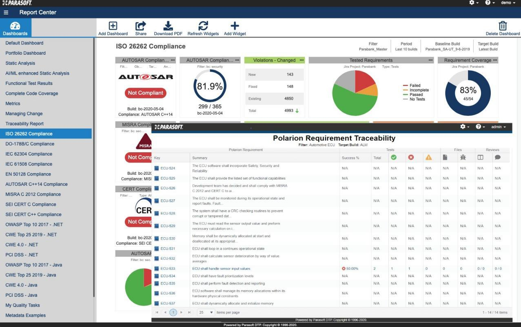This screenshot has width=521, height=327.
Task: Open the help dropdown in the top bar
Action: click(490, 2)
